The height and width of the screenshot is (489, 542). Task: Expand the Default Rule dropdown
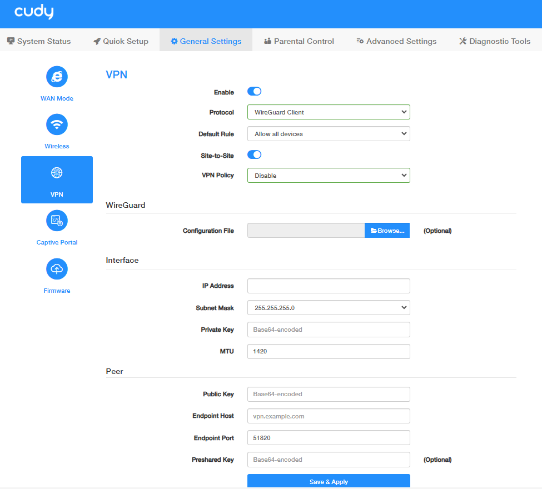tap(329, 134)
